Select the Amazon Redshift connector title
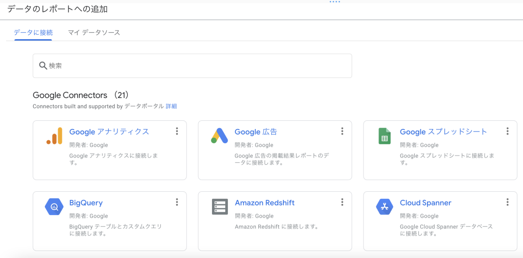This screenshot has width=523, height=258. point(265,203)
